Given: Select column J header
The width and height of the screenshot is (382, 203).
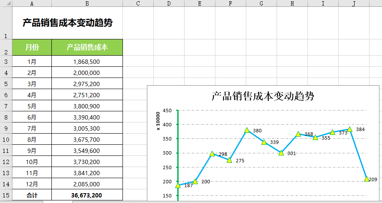Looking at the screenshot, I should 354,3.
